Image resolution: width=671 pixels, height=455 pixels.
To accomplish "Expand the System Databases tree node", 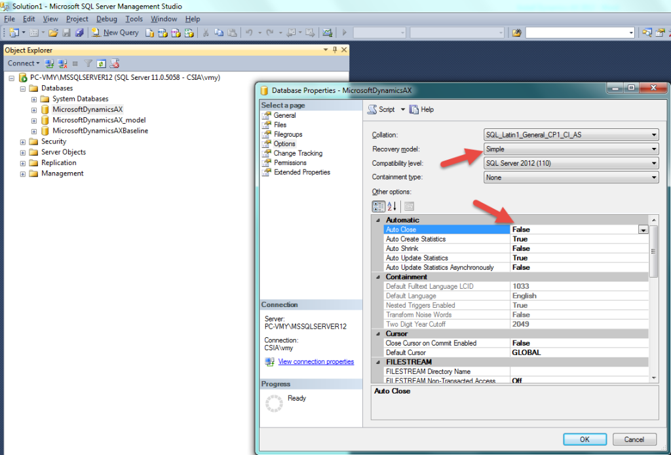I will tap(34, 99).
